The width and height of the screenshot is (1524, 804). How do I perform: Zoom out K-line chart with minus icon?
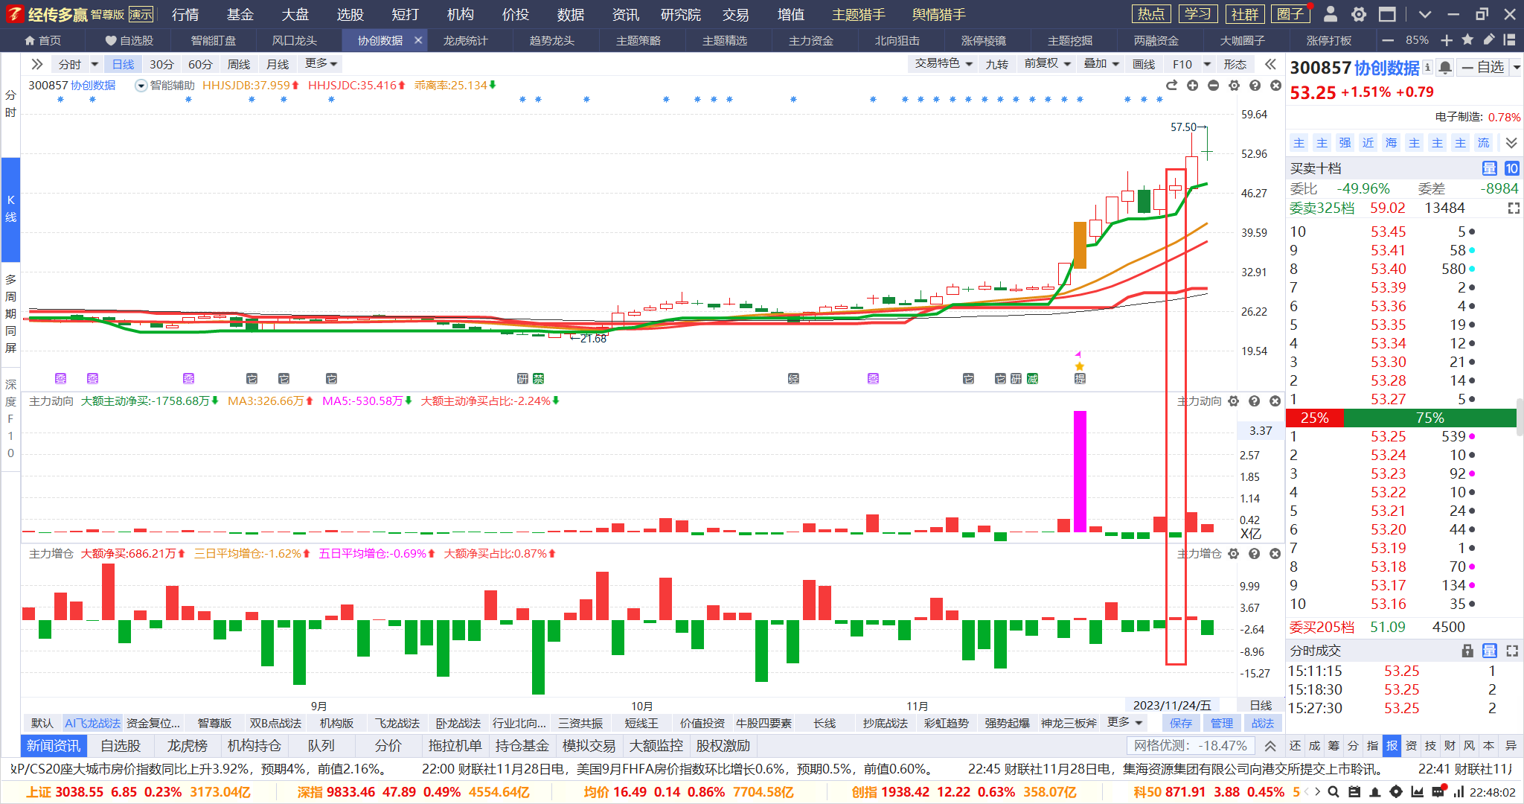click(1213, 86)
